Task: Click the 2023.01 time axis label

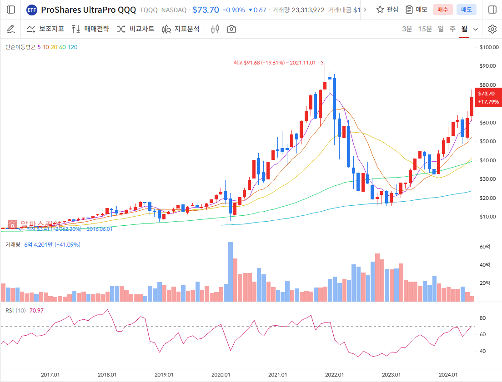Action: coord(391,375)
